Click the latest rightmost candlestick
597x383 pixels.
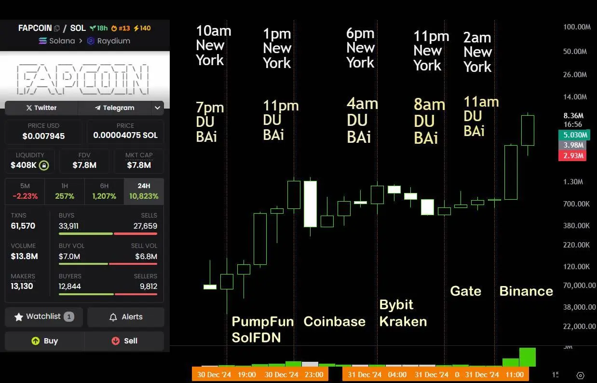click(528, 130)
